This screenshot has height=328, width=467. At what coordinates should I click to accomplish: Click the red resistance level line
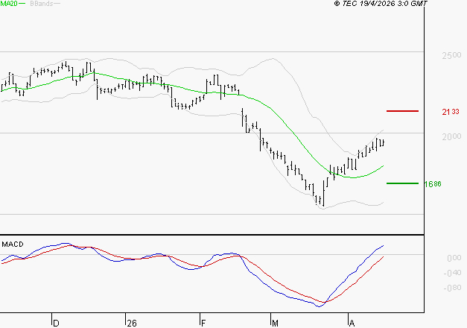click(x=402, y=111)
